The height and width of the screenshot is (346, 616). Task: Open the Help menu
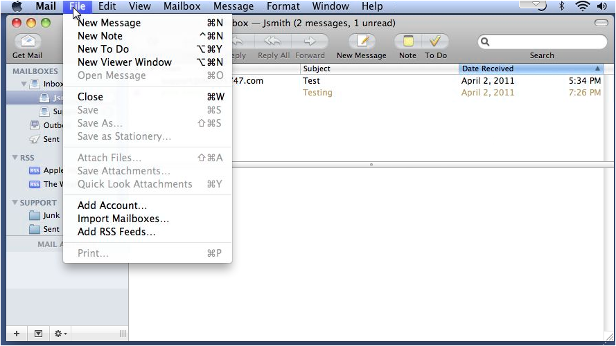click(372, 6)
